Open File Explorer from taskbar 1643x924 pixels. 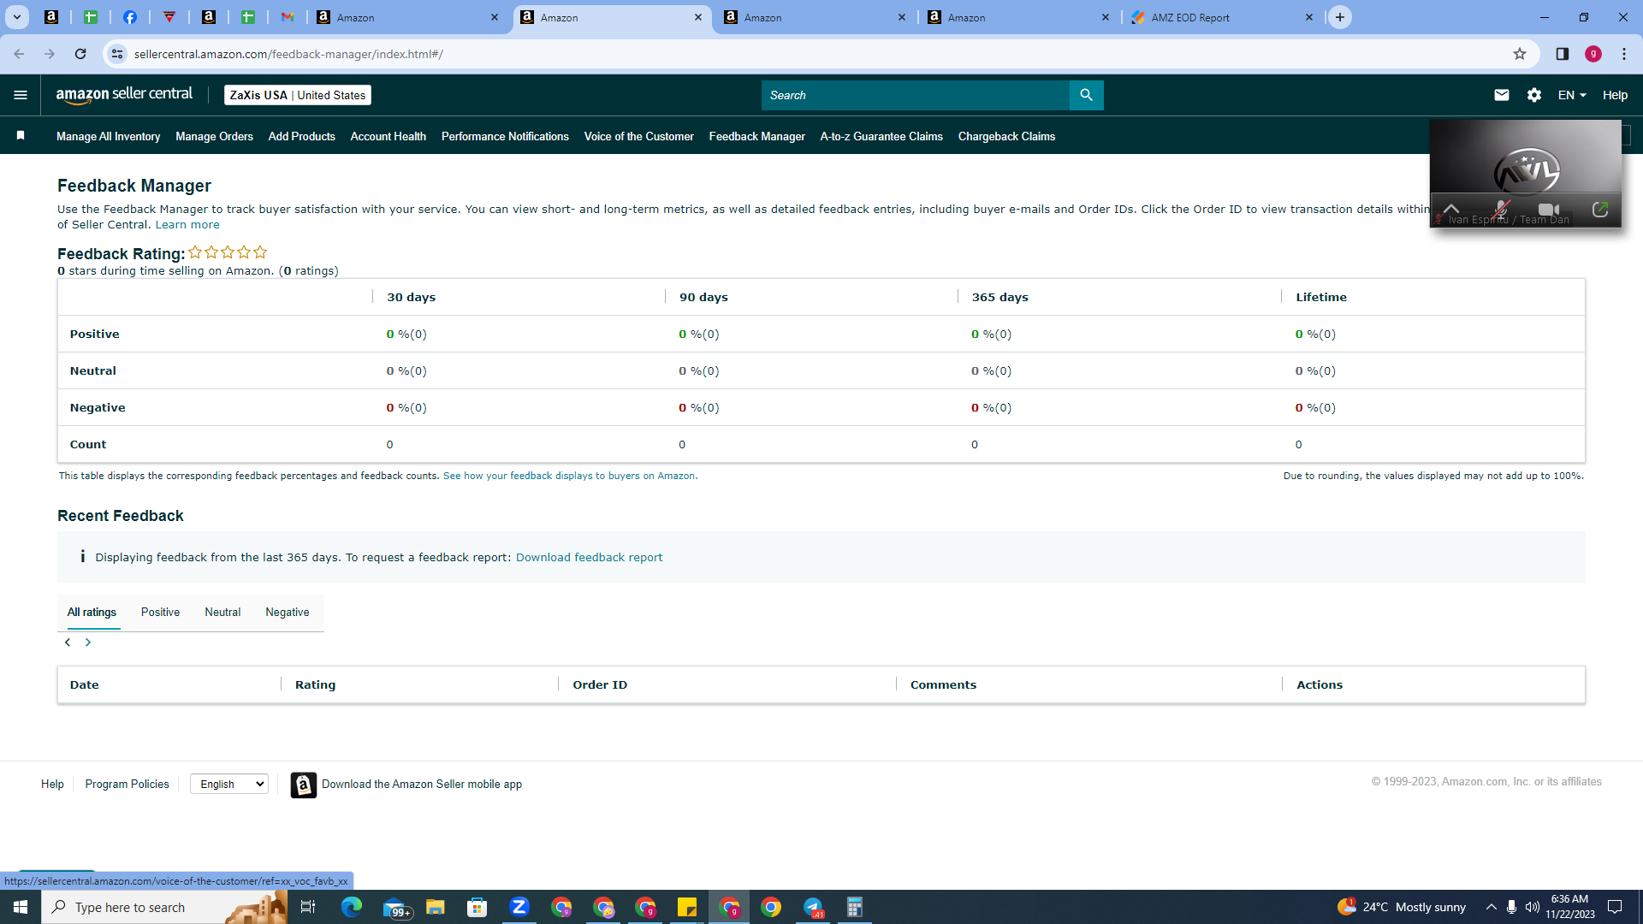436,907
